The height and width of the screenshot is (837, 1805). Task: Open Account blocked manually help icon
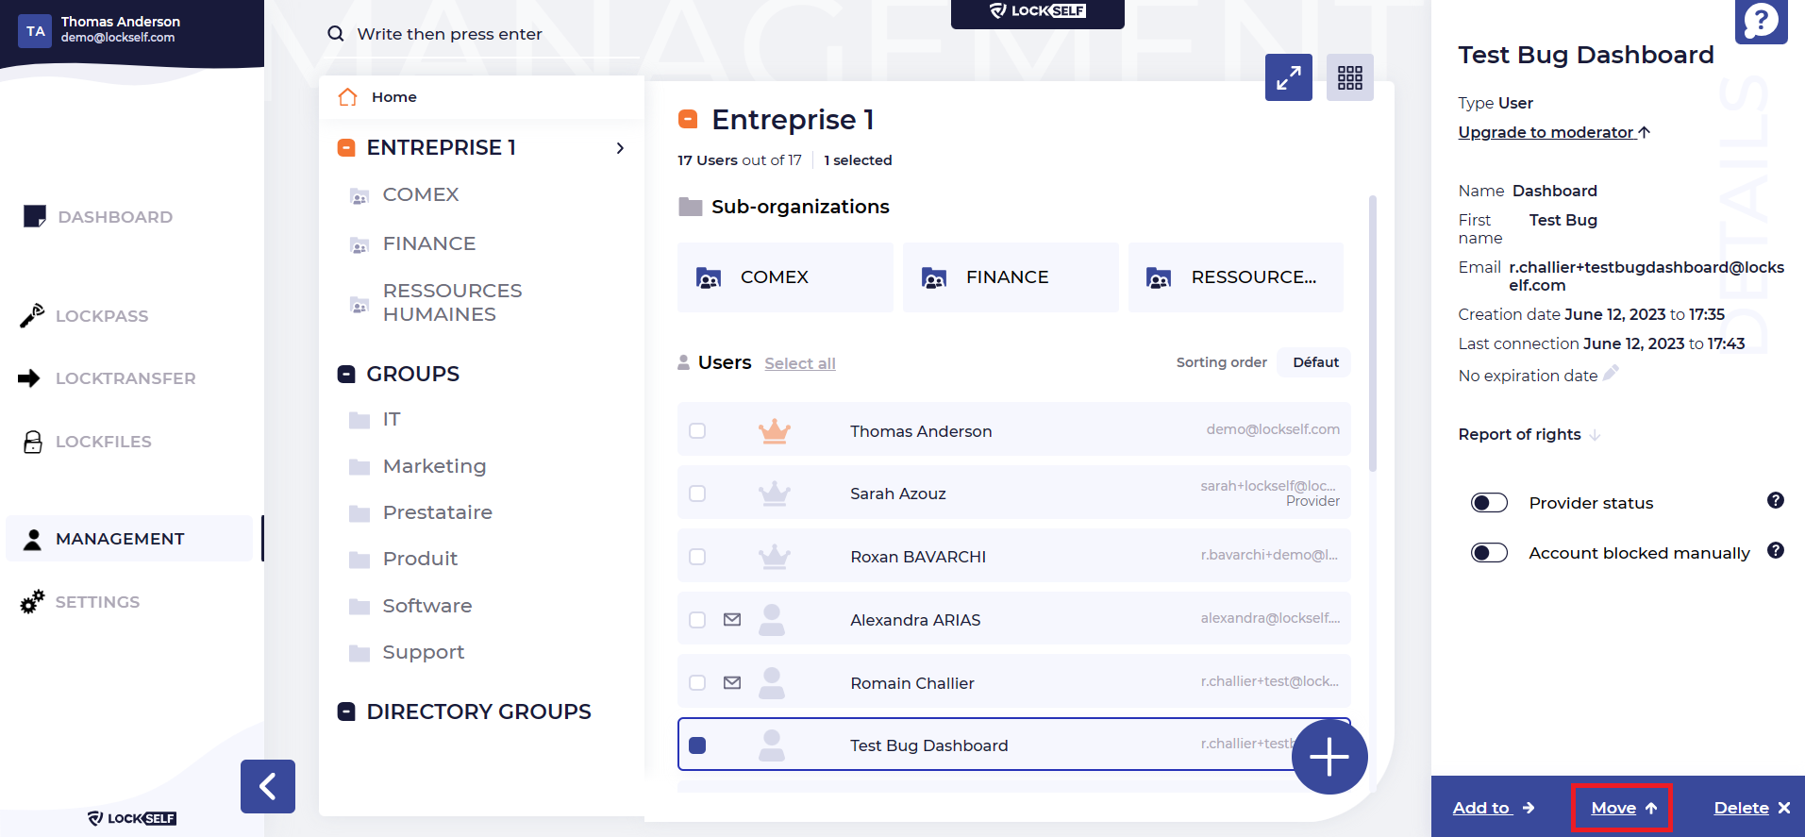1776,550
